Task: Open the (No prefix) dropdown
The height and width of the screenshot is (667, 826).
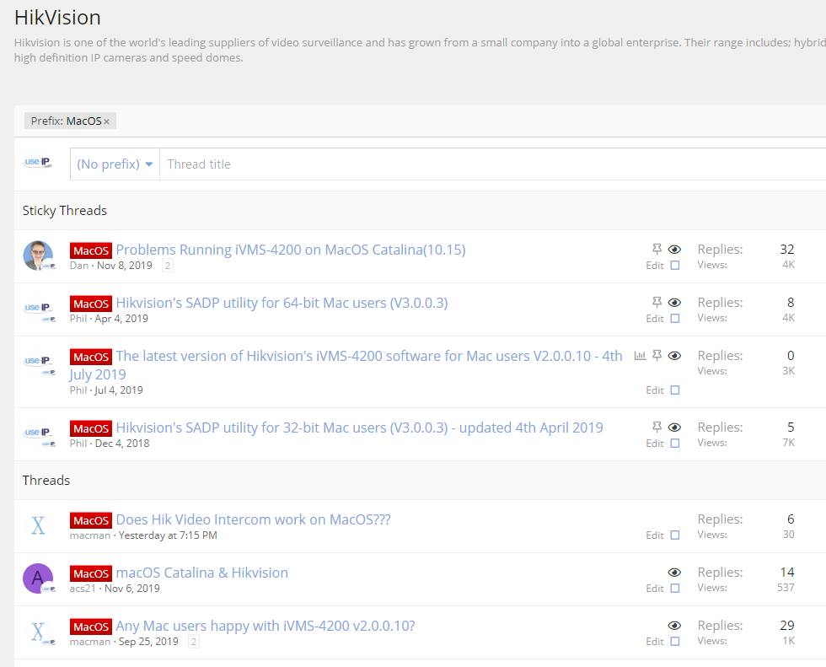Action: pos(115,164)
